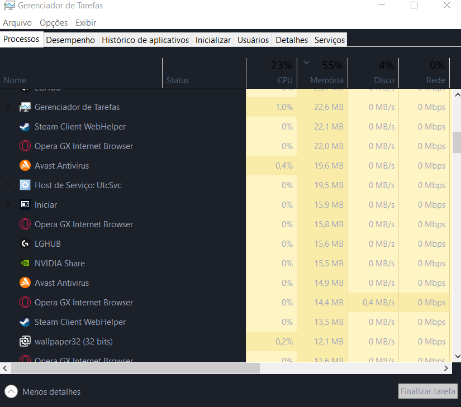This screenshot has width=461, height=407.
Task: Click the 15,5 MB memory value
Action: tap(329, 264)
